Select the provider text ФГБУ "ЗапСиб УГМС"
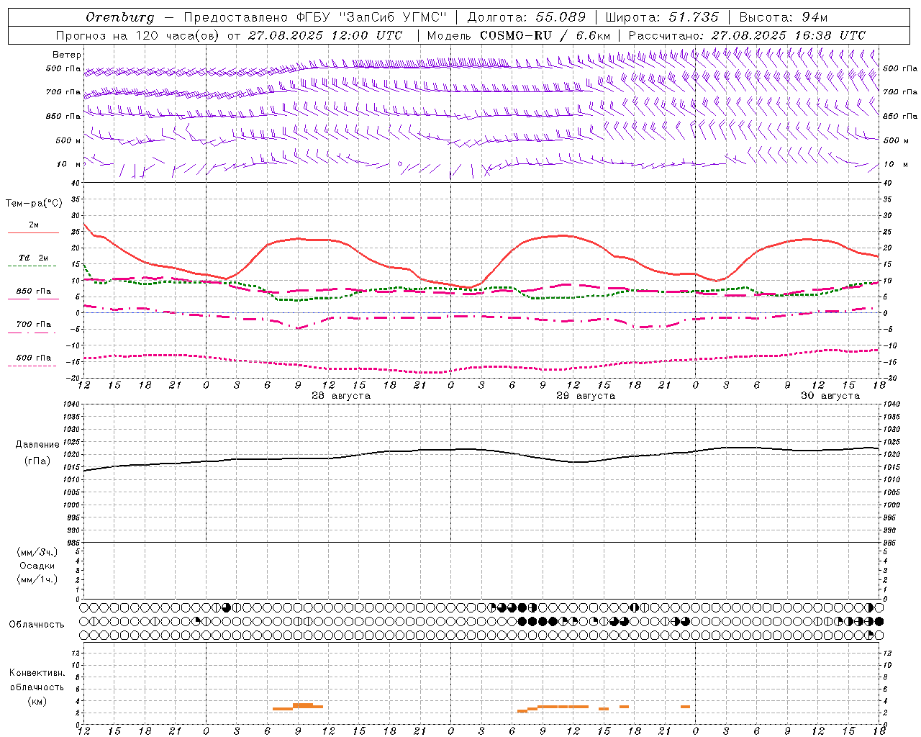921x737 pixels. click(371, 17)
